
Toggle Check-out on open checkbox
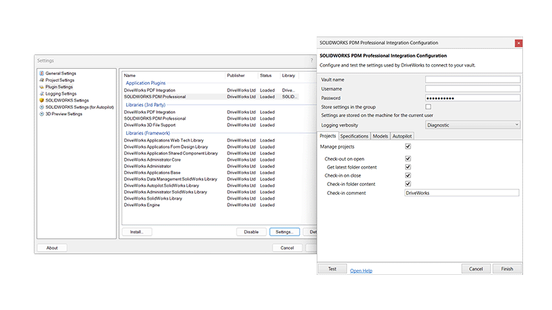point(408,158)
